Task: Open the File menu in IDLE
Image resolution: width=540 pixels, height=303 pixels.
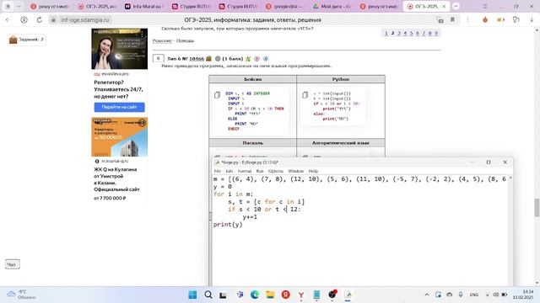Action: (218, 171)
